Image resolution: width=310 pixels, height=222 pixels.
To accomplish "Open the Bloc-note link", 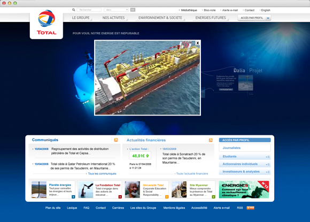I will click(x=210, y=10).
